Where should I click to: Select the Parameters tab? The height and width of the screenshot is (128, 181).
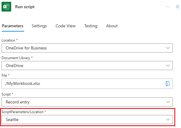(13, 26)
